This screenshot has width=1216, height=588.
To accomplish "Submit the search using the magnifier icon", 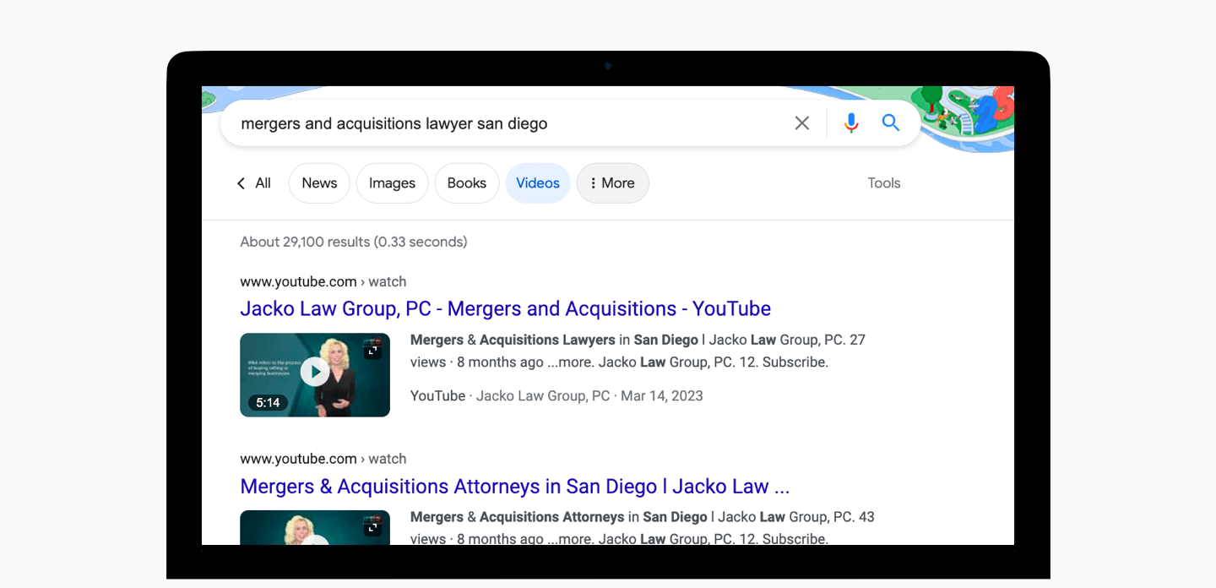I will [891, 122].
